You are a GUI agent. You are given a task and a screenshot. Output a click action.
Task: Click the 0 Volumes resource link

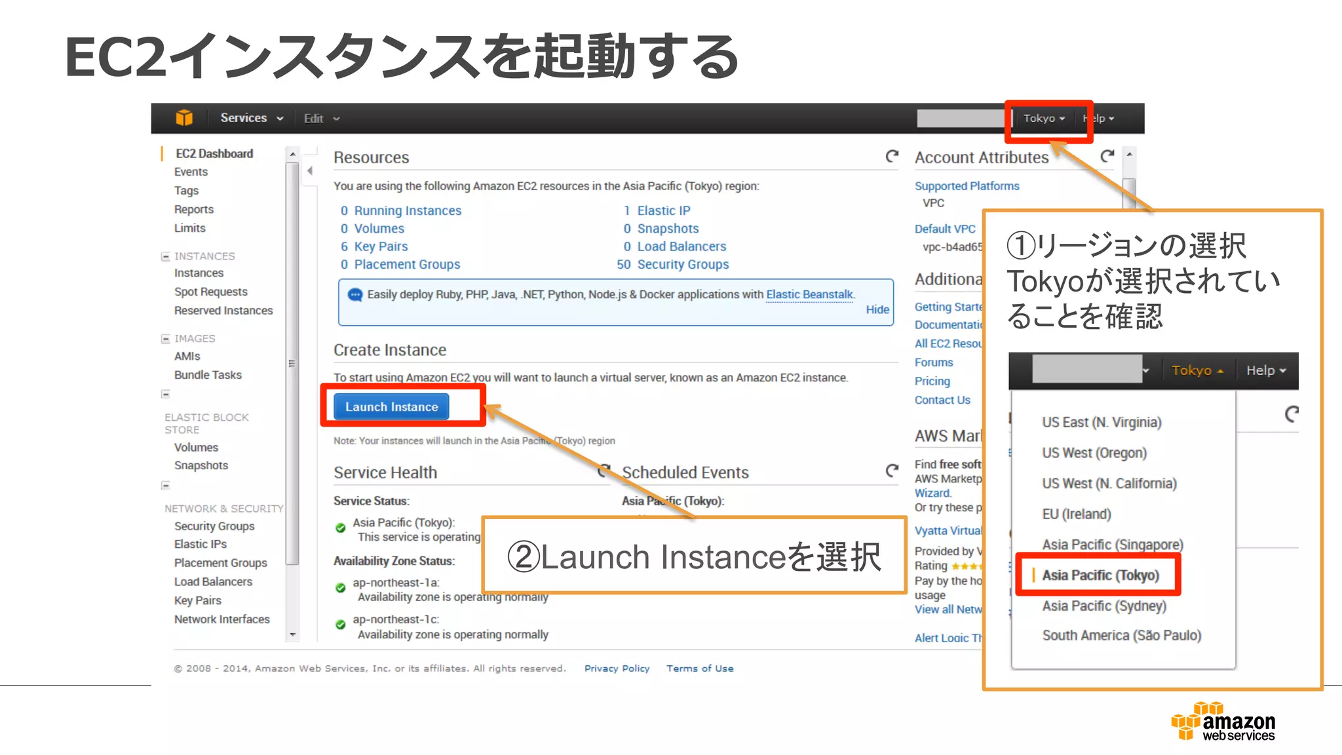pos(372,229)
